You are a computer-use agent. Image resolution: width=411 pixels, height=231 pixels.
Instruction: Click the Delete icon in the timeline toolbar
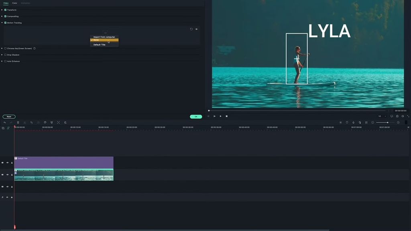click(18, 122)
